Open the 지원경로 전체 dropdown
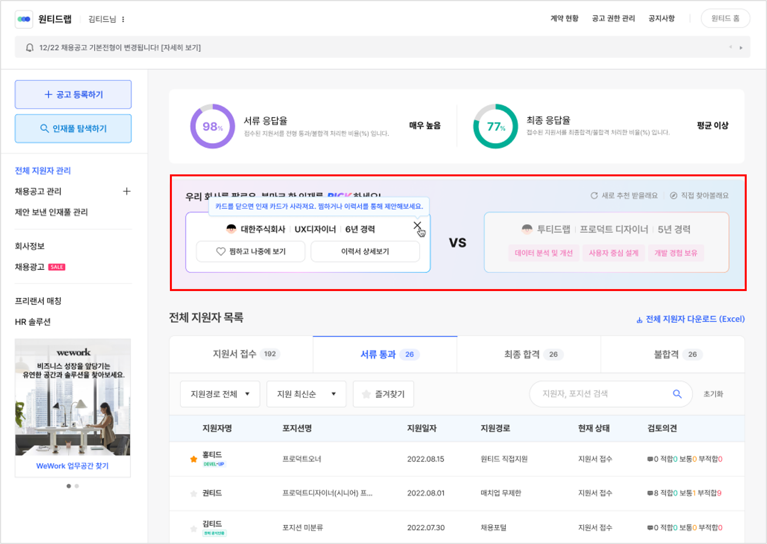Screen dimensions: 767x544 point(220,394)
